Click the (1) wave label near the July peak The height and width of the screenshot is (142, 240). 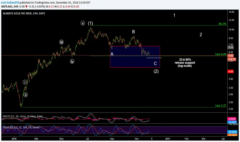coord(90,23)
